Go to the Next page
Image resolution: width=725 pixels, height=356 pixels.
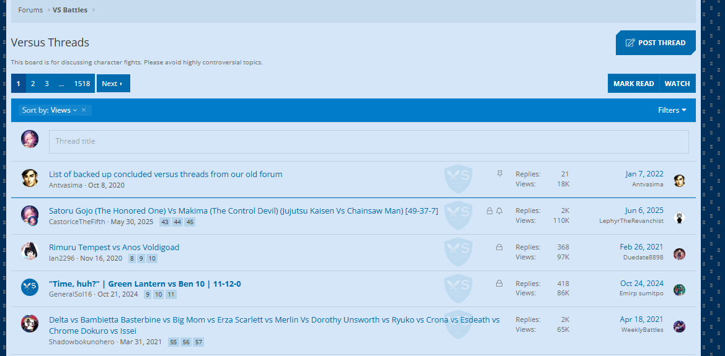113,84
